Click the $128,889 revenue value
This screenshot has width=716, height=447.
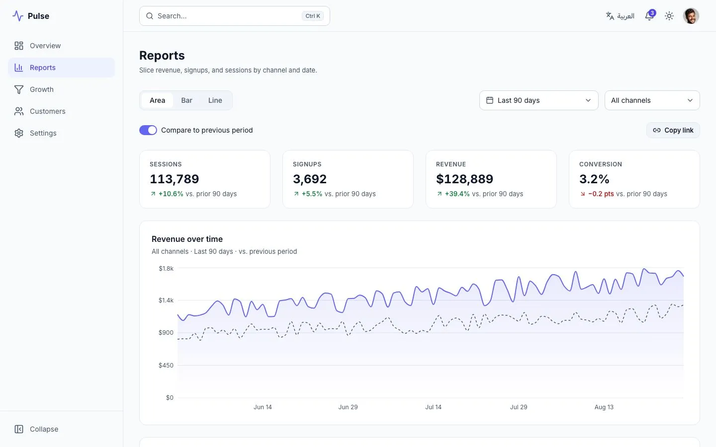coord(465,179)
